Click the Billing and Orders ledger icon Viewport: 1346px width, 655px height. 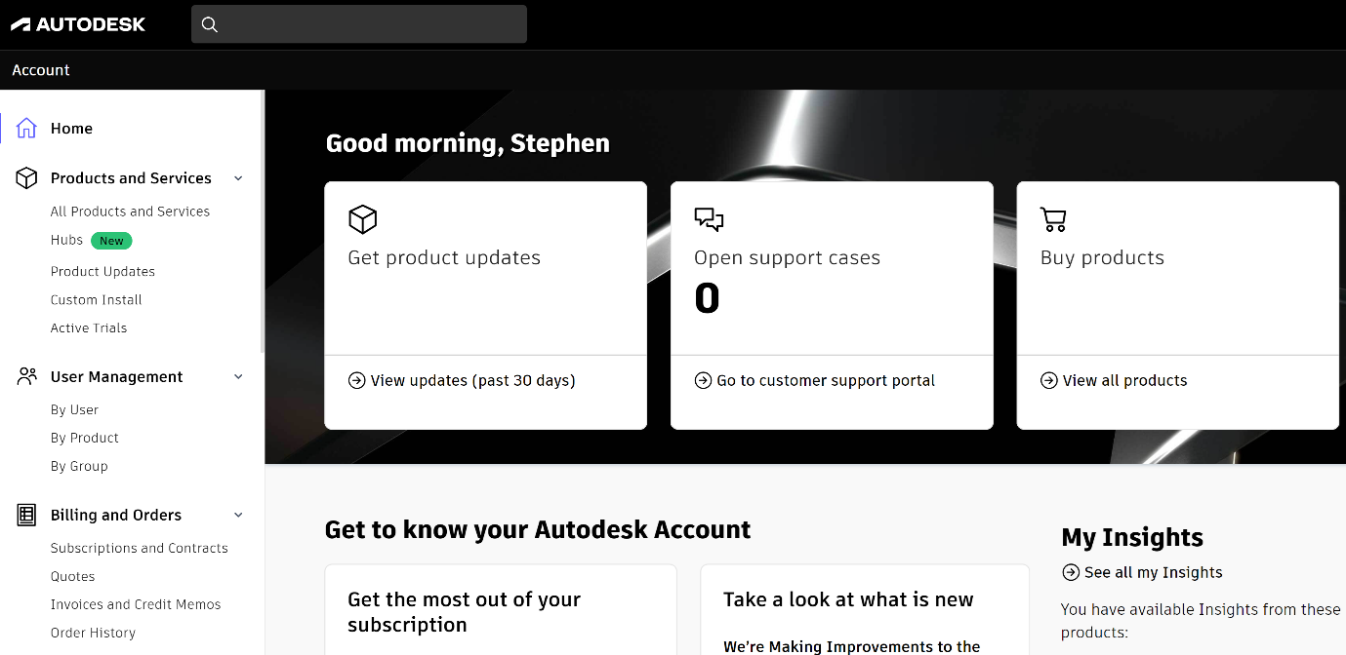[26, 515]
